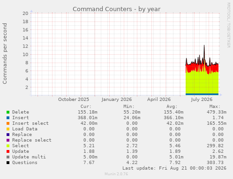Viewport: 233px width, 179px height.
Task: Click Questions min value 4.22
Action: coord(132,163)
